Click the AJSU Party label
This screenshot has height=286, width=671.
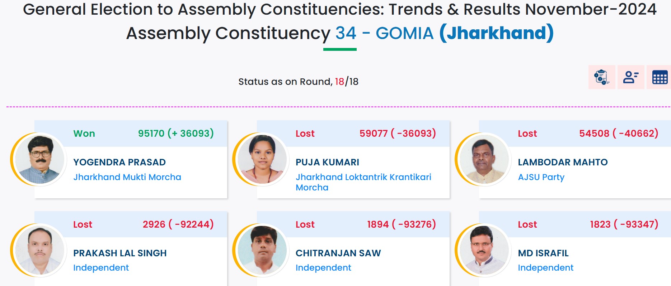click(x=541, y=177)
